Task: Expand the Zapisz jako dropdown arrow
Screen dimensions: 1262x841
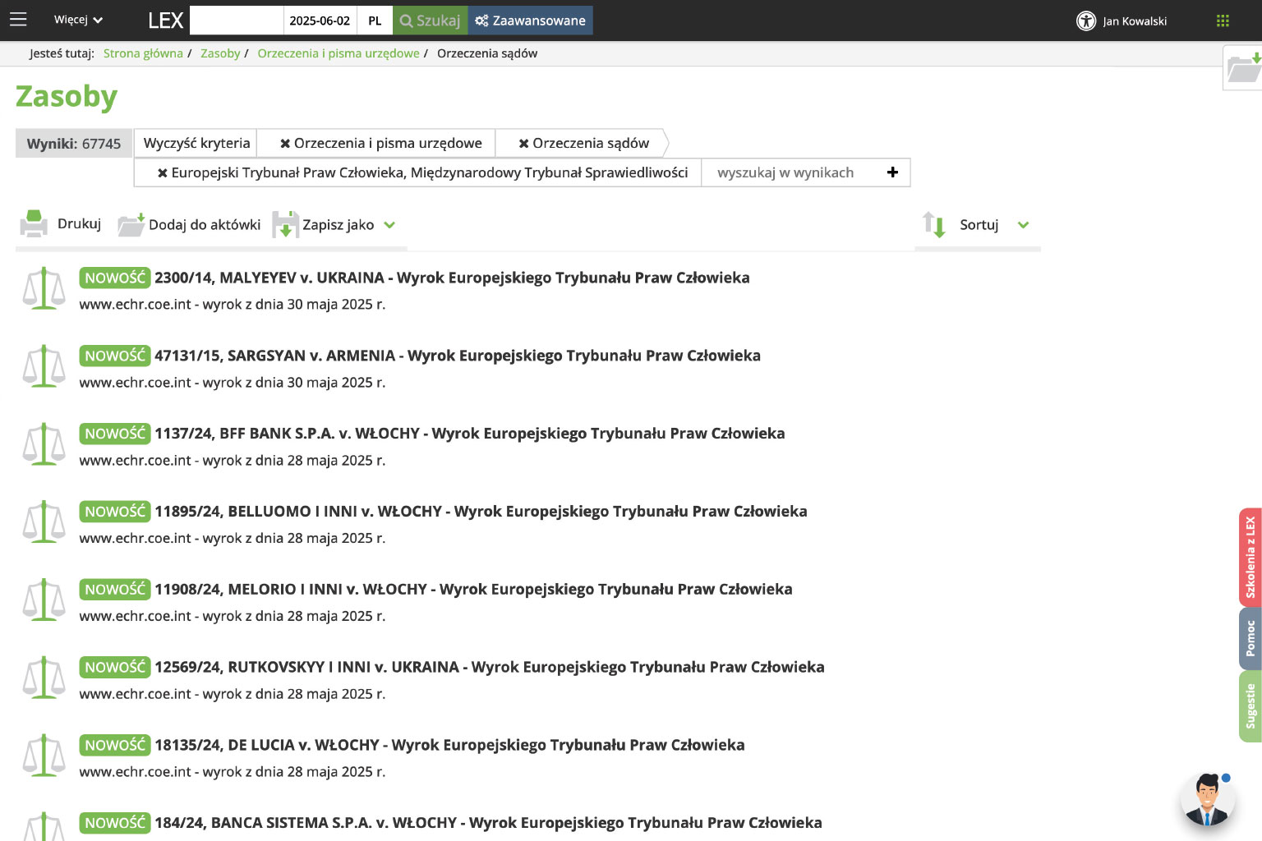Action: [x=389, y=225]
